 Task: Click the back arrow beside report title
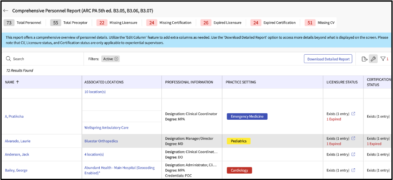[6, 10]
